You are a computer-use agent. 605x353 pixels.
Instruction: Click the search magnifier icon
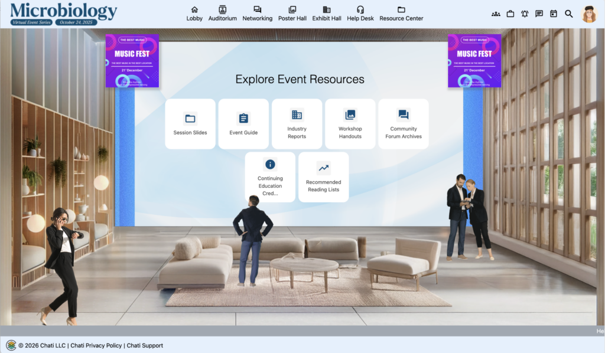[x=568, y=14]
